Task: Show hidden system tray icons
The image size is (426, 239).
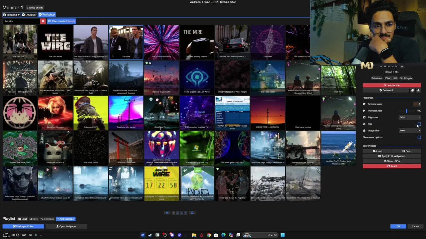Action: point(41,235)
